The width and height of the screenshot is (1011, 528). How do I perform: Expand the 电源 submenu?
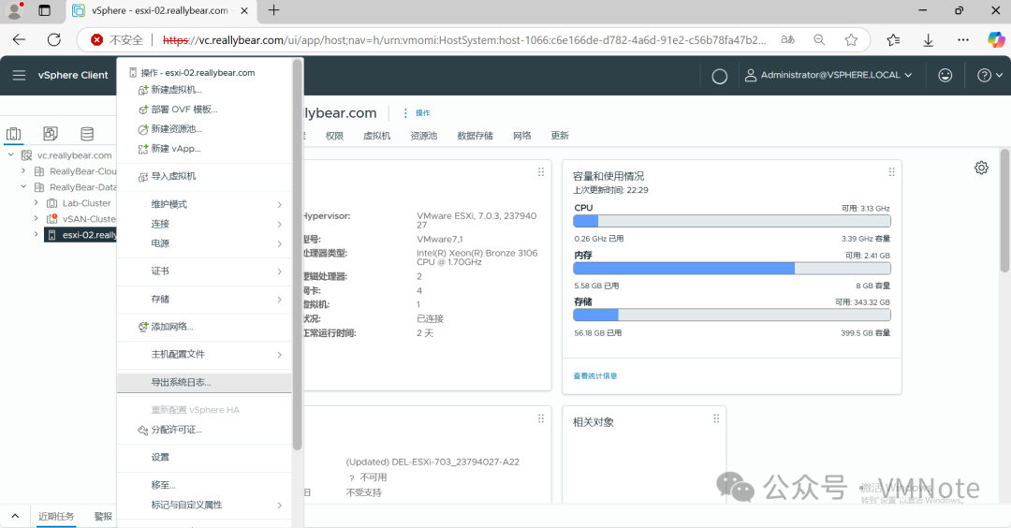click(204, 243)
